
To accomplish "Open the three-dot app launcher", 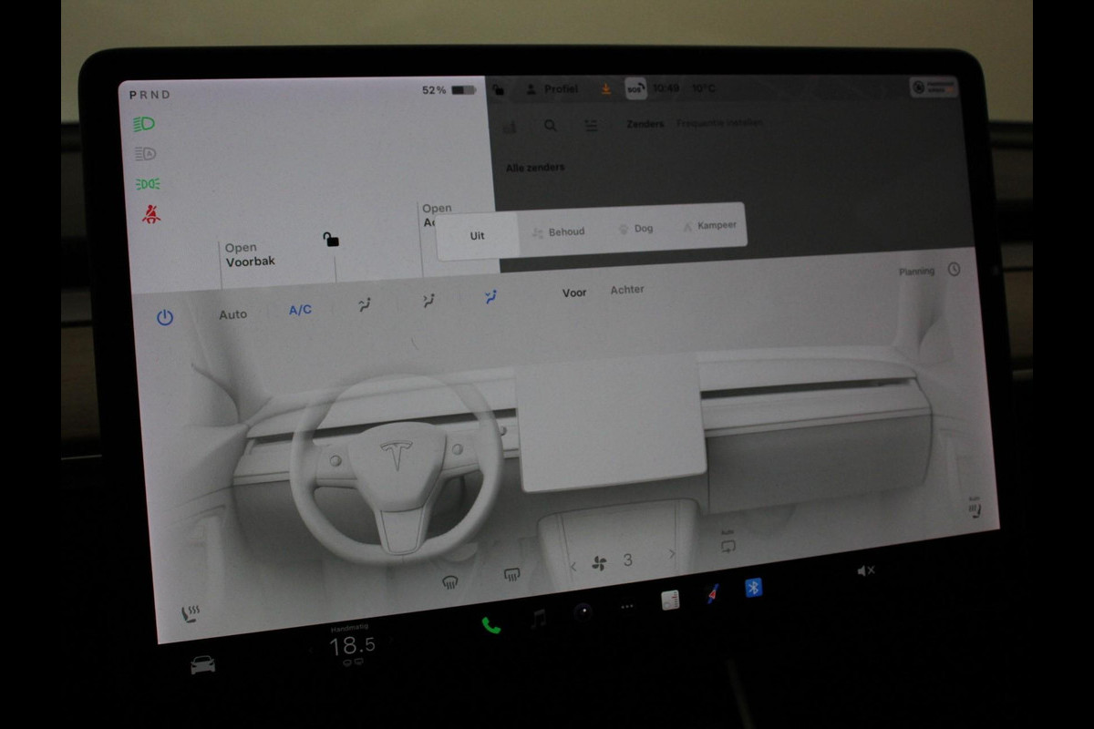I will pyautogui.click(x=627, y=606).
